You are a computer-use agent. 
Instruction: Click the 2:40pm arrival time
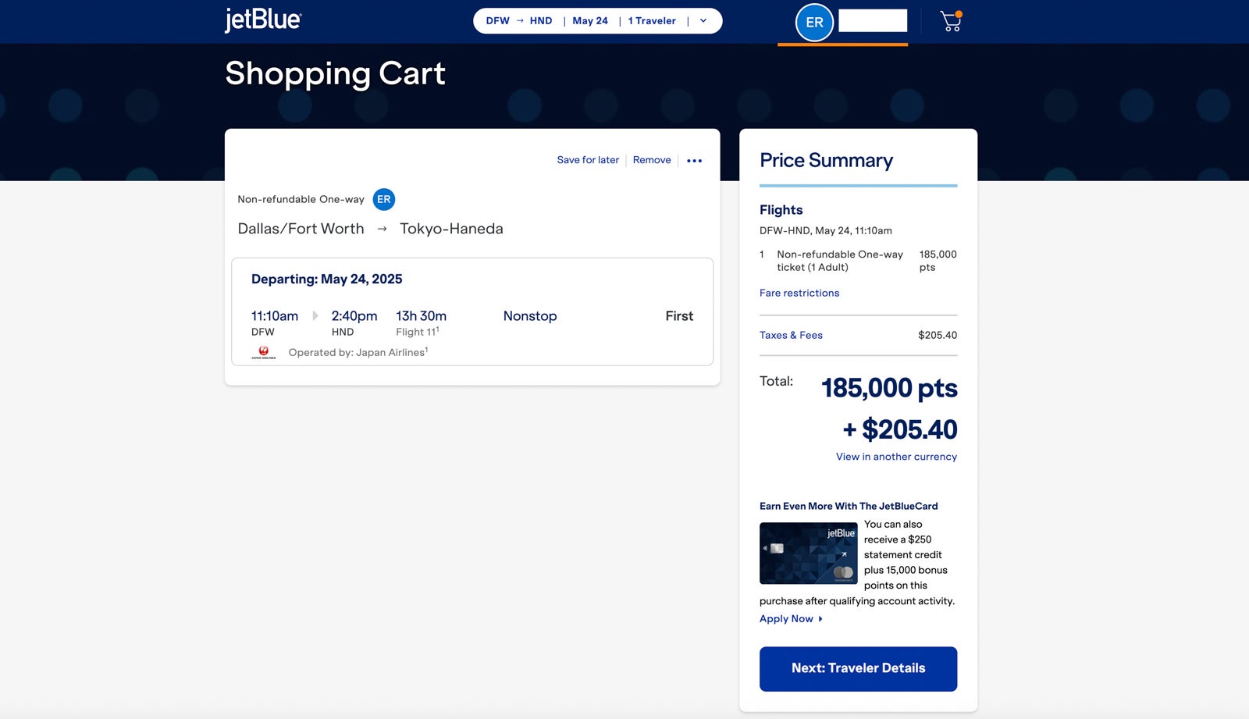pos(354,316)
